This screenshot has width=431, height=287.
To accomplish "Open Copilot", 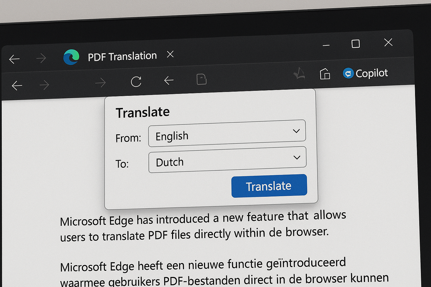I will (365, 73).
